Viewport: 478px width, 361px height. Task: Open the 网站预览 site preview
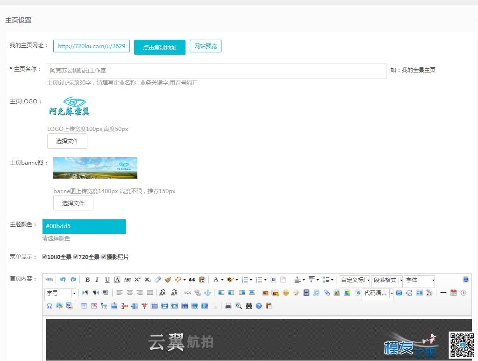(x=206, y=46)
